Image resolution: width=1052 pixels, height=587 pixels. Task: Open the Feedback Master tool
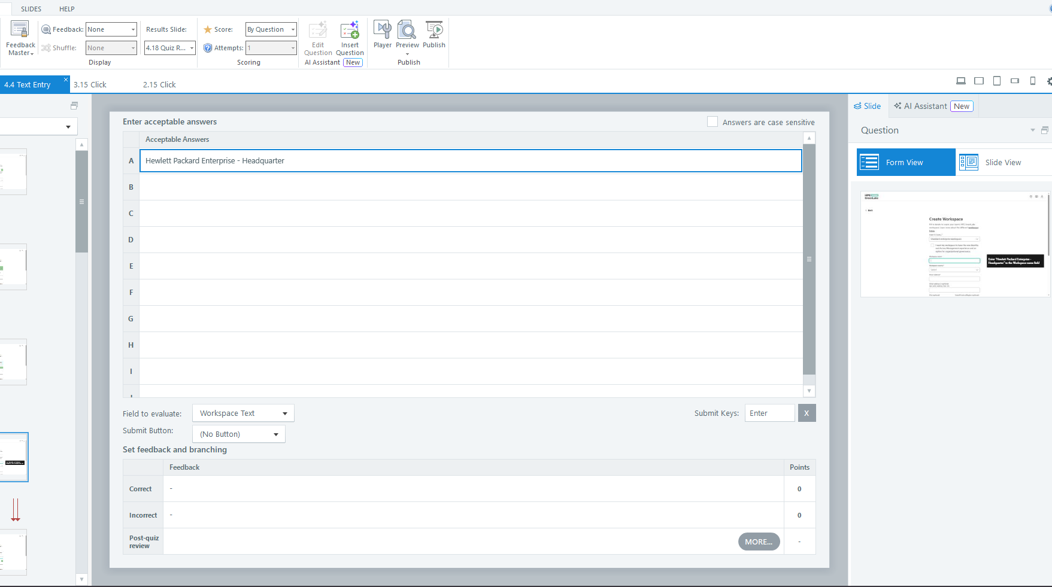(x=20, y=38)
